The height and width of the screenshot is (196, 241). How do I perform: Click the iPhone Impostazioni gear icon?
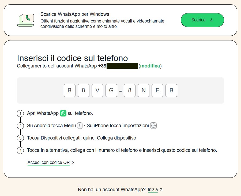(x=153, y=125)
